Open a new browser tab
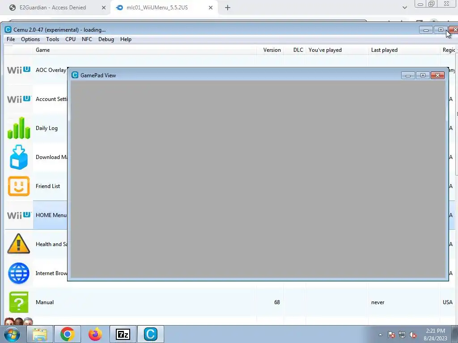The image size is (458, 343). (x=228, y=8)
